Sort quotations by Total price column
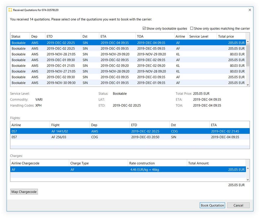This screenshot has height=218, width=260. pyautogui.click(x=226, y=36)
